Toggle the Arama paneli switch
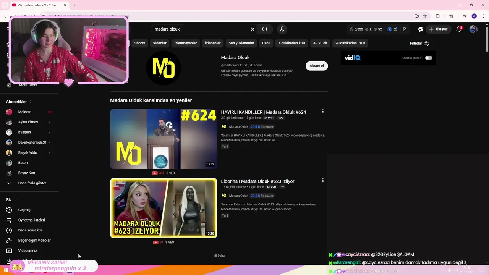 pyautogui.click(x=429, y=58)
